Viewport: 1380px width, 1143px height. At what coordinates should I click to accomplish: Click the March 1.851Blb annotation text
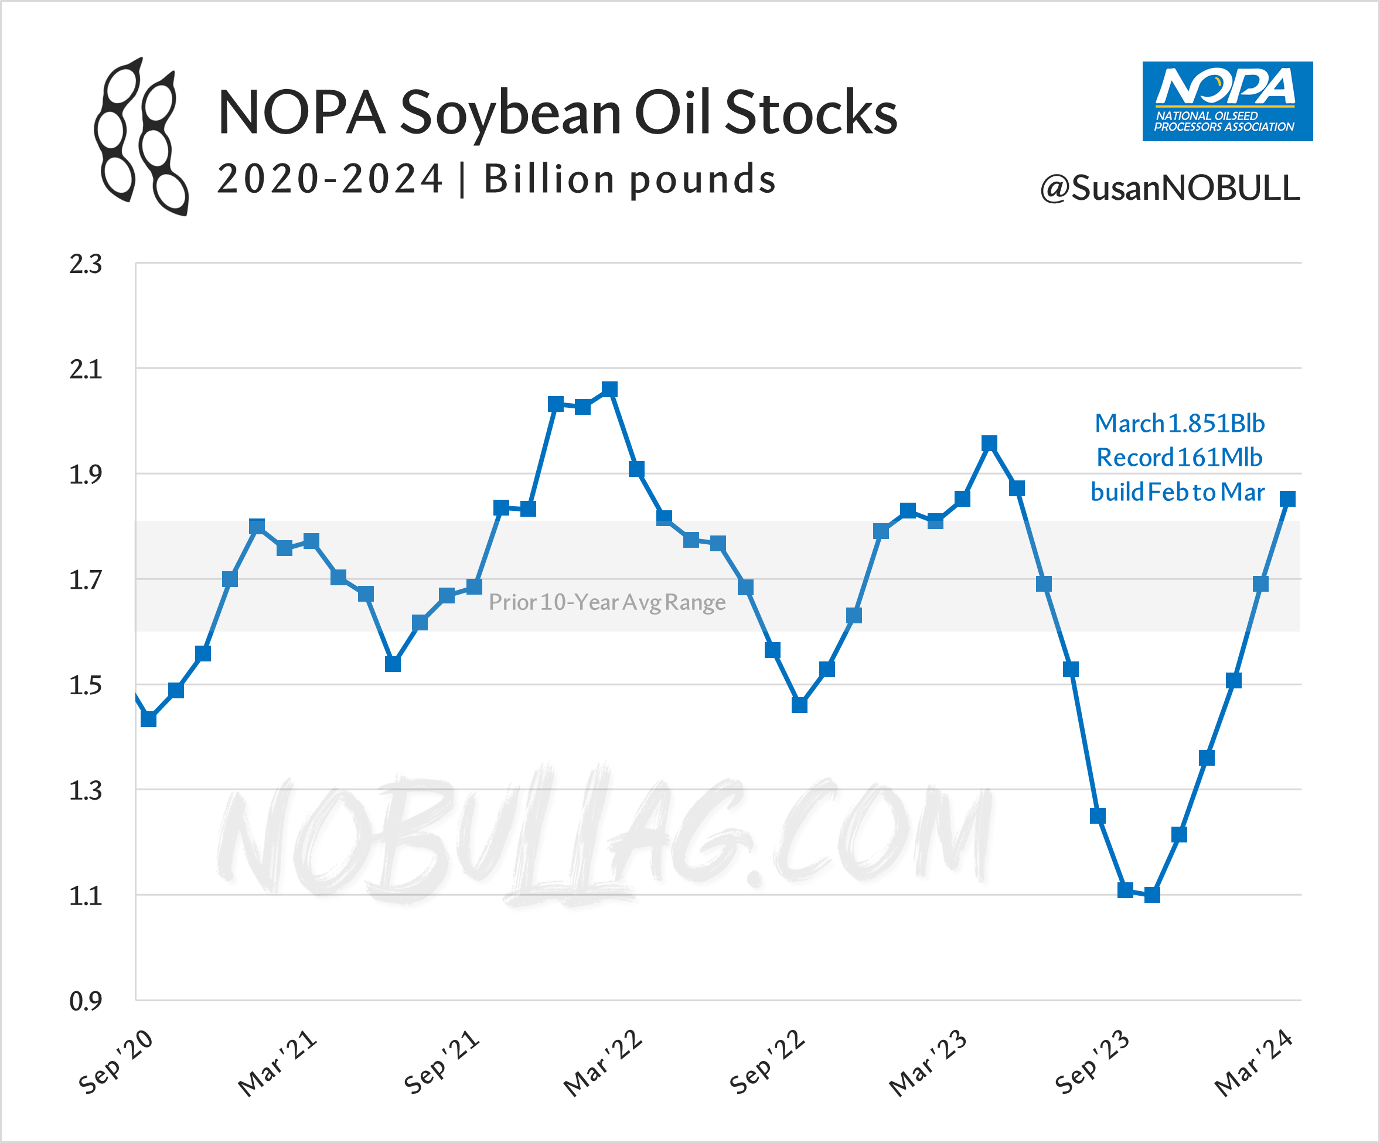pyautogui.click(x=1179, y=424)
